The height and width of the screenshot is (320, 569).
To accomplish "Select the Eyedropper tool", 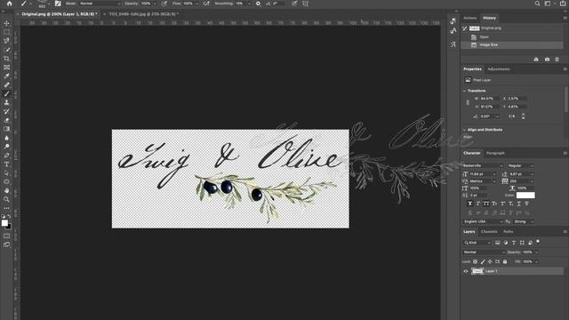I will (x=6, y=76).
